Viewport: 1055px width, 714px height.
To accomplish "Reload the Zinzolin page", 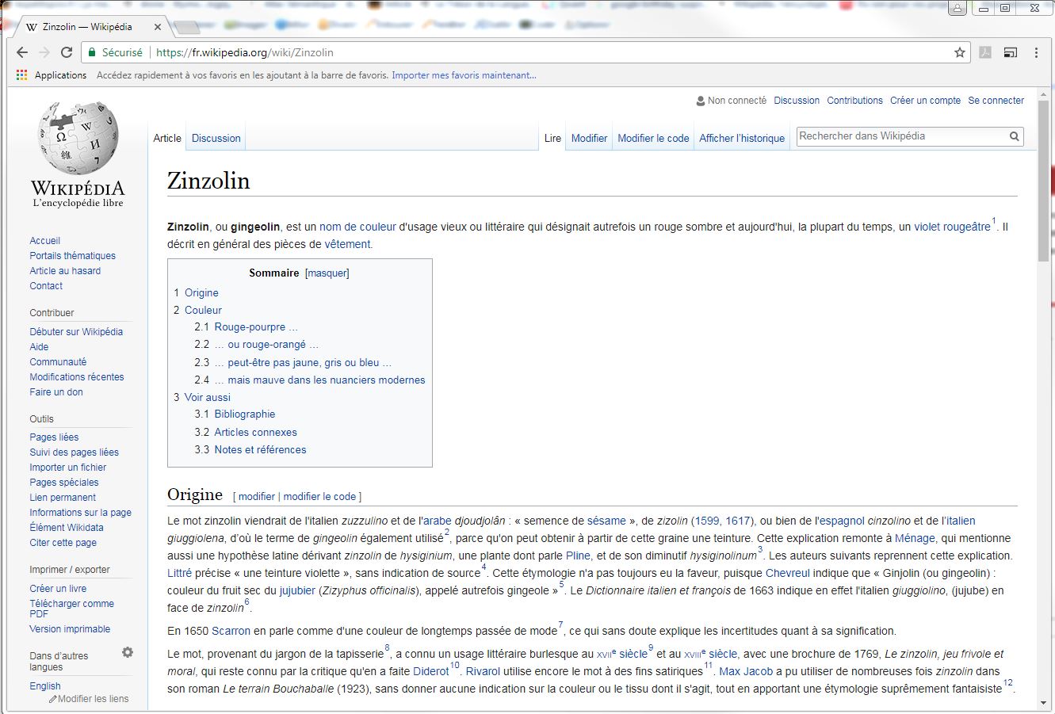I will click(x=67, y=52).
